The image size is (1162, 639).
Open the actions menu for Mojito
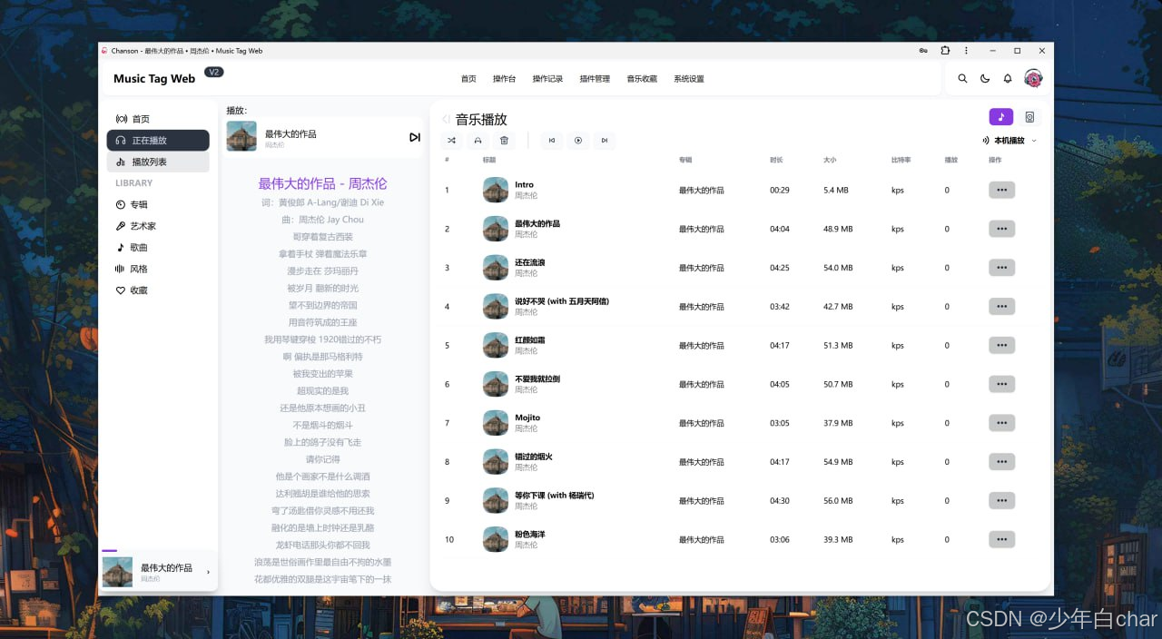click(1001, 423)
